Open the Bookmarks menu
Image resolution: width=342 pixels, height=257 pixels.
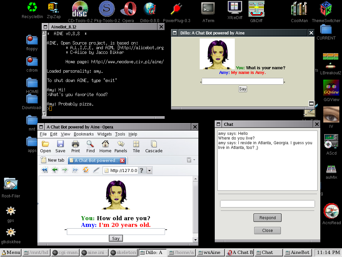83,134
